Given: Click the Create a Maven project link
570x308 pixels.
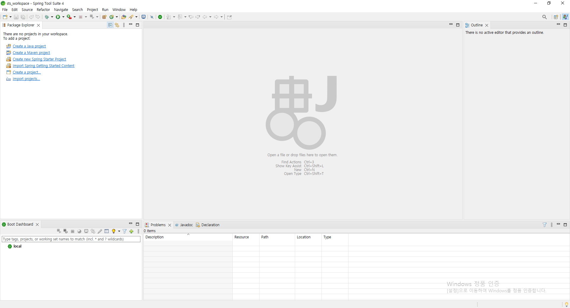Looking at the screenshot, I should (31, 53).
